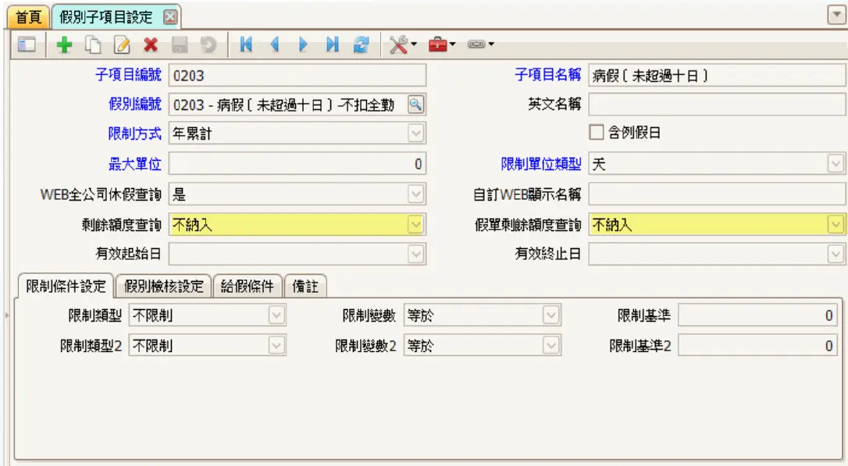Screen dimensions: 848x466
Task: Click the 英文名稱 input field
Action: 717,105
